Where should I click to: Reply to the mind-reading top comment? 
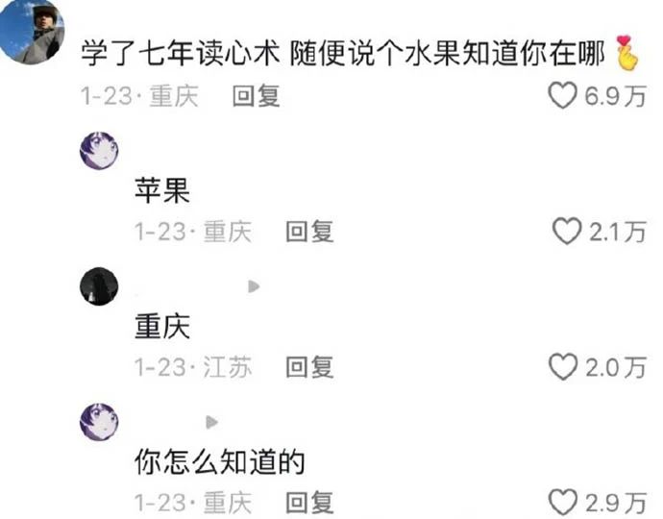pos(256,95)
